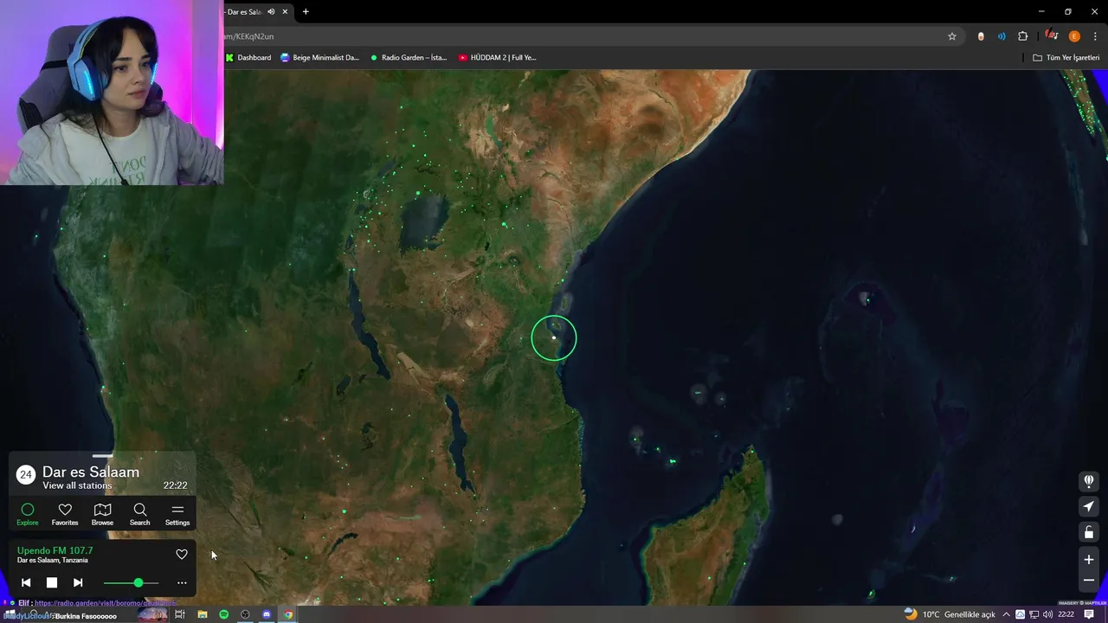This screenshot has width=1108, height=623.
Task: Minimize the Chrome window
Action: tap(1041, 11)
